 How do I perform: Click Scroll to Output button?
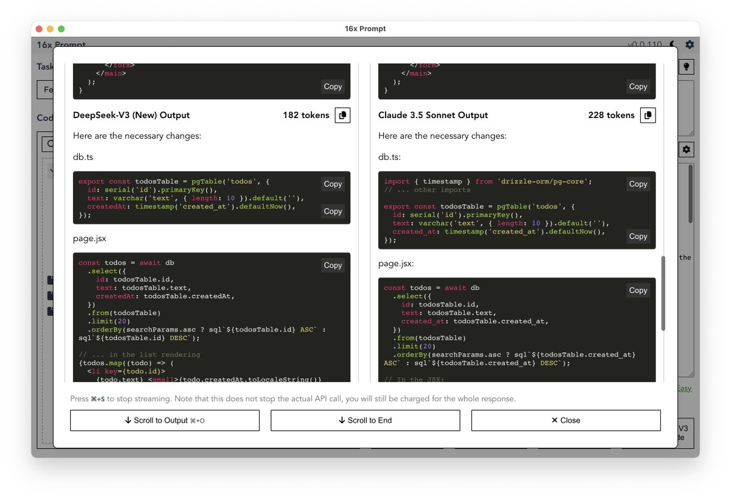tap(164, 420)
